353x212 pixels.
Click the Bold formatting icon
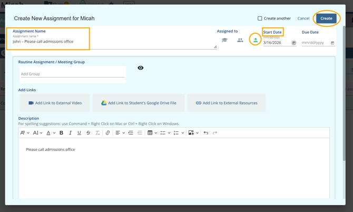(61, 133)
